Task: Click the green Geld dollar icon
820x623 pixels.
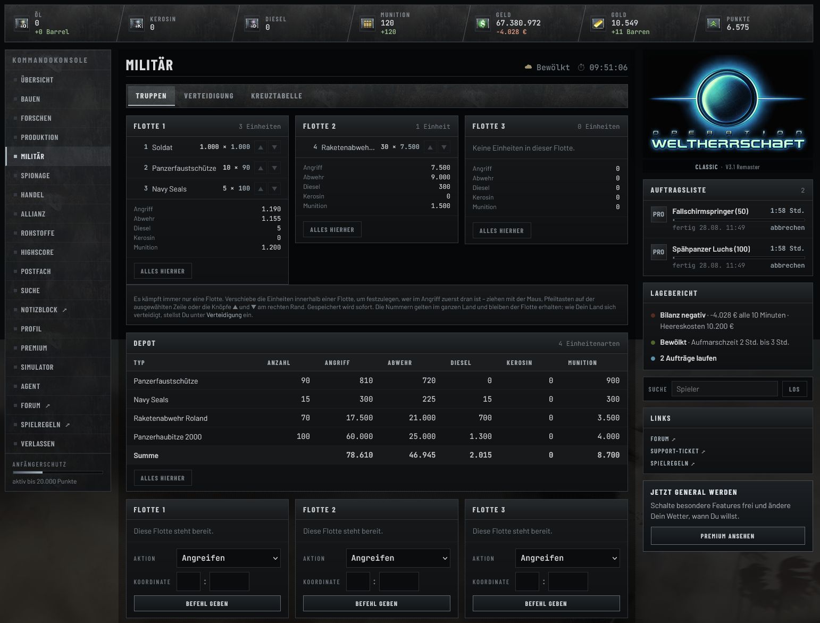Action: [x=482, y=23]
